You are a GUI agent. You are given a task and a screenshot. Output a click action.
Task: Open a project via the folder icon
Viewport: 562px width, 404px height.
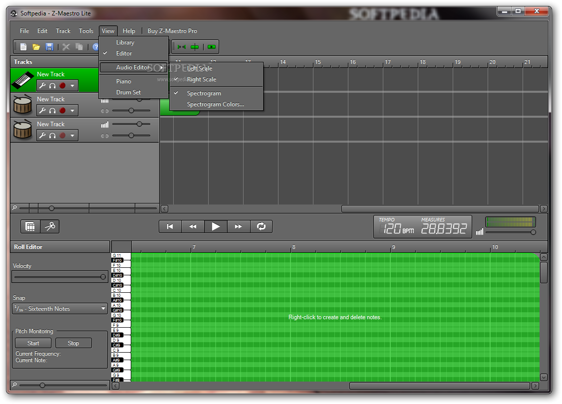[x=36, y=47]
